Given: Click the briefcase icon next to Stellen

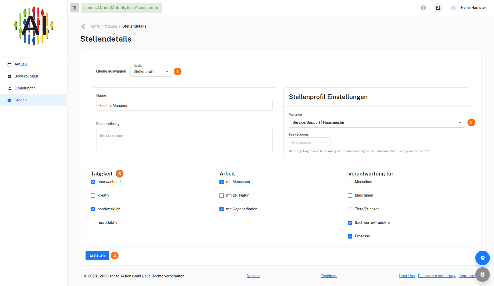Looking at the screenshot, I should click(x=9, y=100).
